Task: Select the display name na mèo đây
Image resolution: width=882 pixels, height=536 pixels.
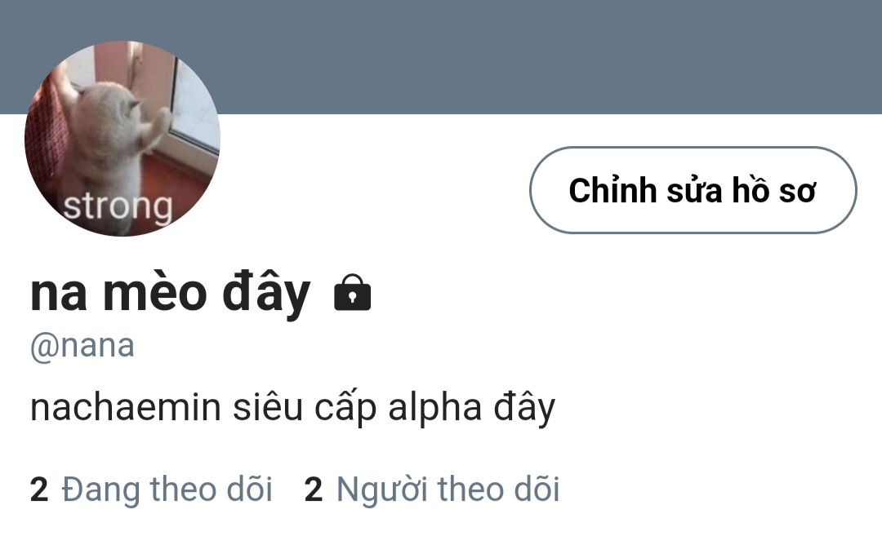Action: point(171,293)
